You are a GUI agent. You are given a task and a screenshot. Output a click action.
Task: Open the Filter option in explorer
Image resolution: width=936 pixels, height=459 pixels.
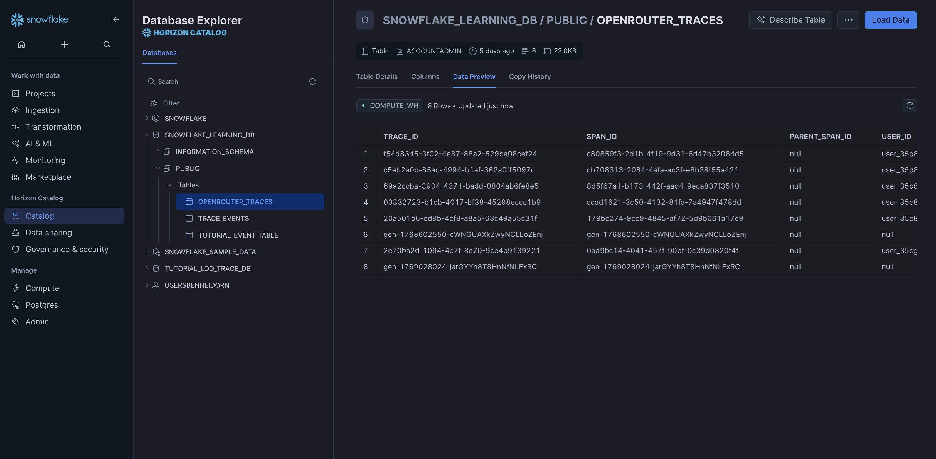tap(165, 103)
